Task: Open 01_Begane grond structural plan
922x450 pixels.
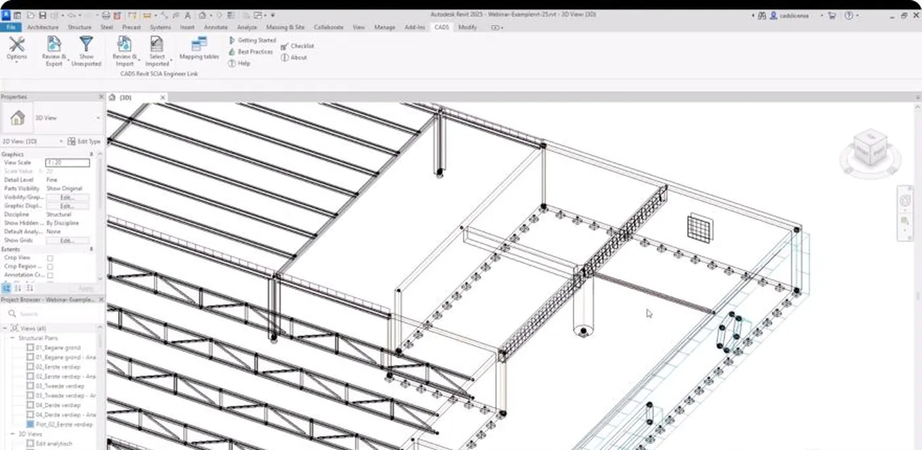Action: coord(57,347)
